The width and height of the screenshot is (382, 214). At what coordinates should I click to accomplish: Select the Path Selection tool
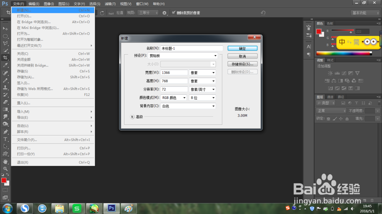(x=5, y=147)
